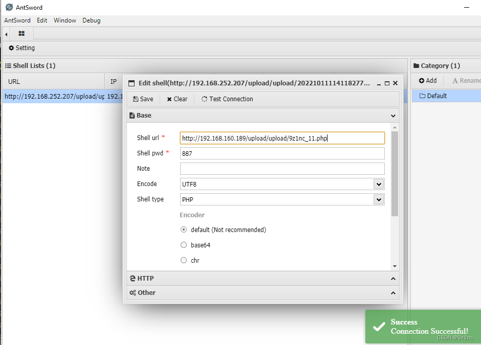This screenshot has width=481, height=345.
Task: Click the HTTP section icon
Action: pos(133,278)
